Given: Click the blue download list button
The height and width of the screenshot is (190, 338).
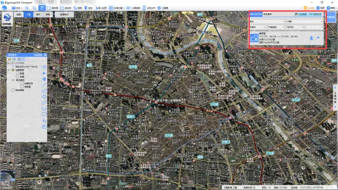Looking at the screenshot, I should 331,17.
